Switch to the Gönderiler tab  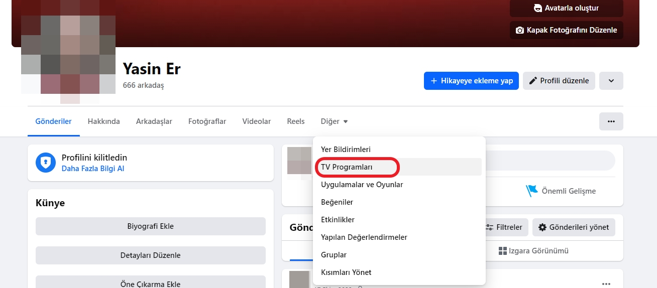coord(54,121)
